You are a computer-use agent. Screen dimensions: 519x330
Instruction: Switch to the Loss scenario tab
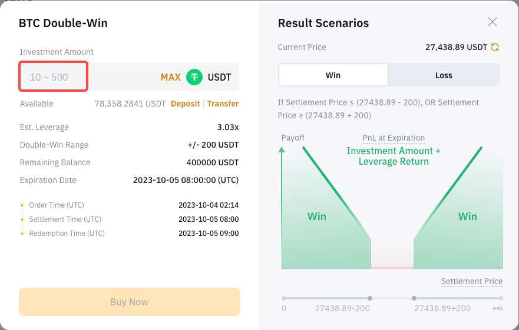point(444,75)
